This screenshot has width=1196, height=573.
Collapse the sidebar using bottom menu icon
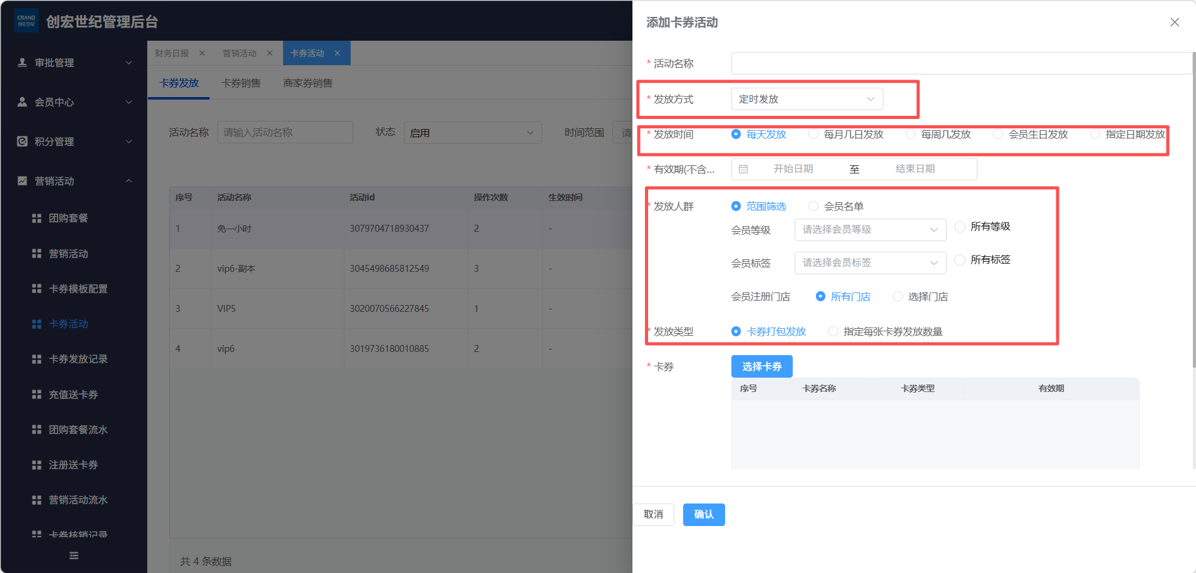tap(74, 555)
